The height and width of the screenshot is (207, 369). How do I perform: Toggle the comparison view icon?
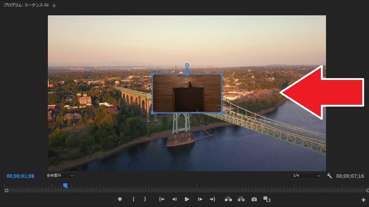[267, 199]
